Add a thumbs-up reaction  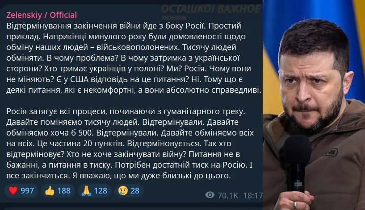pos(50,191)
